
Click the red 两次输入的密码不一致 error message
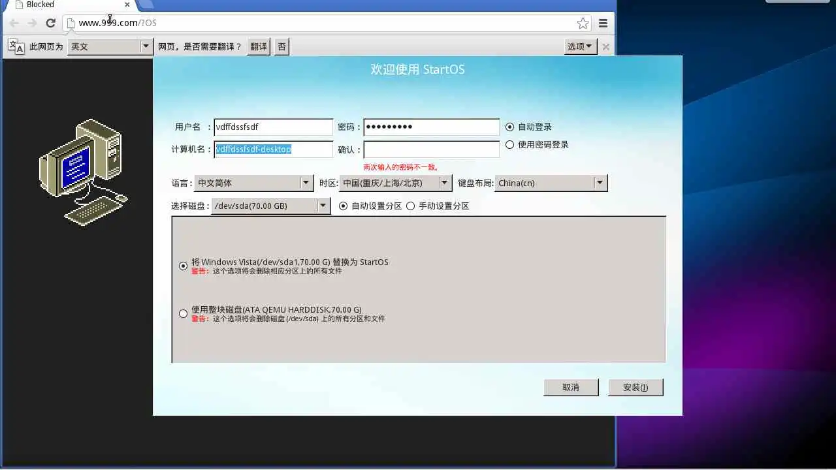400,167
